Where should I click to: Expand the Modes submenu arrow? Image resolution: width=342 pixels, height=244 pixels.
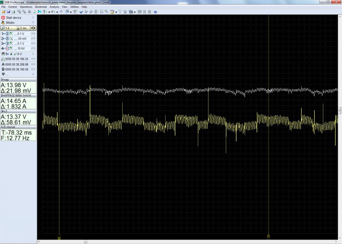point(33,23)
